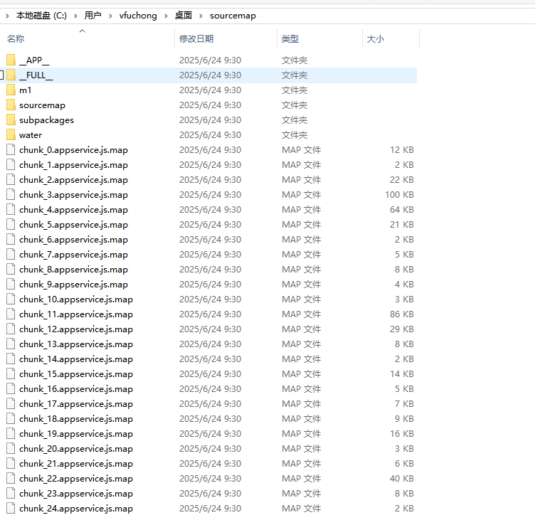Select file name chunk_18.appservice.js.map

(75, 419)
